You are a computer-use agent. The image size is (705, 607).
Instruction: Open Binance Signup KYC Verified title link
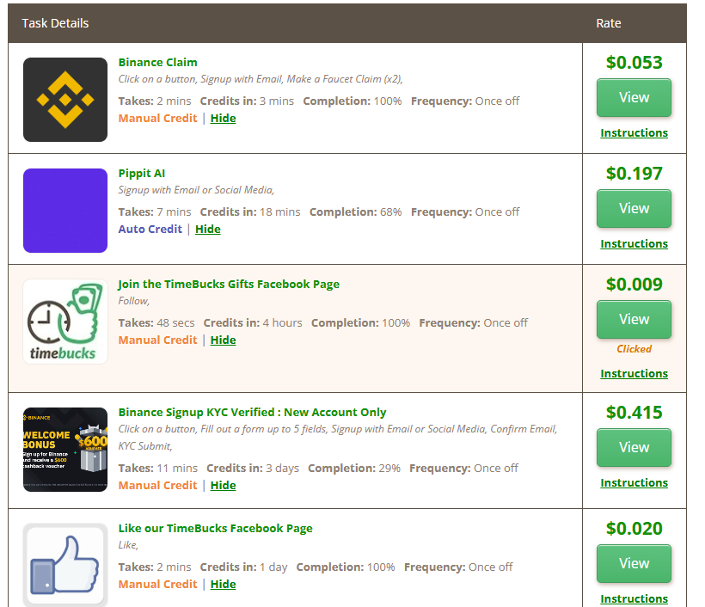(x=252, y=413)
